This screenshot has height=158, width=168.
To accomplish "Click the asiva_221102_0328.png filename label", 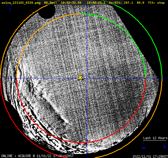I will [x=21, y=2].
